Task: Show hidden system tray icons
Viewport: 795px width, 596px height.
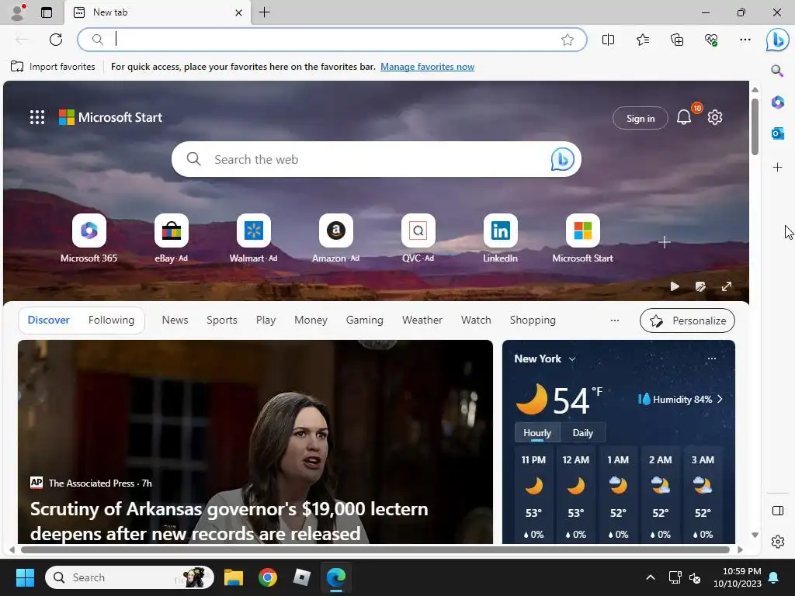Action: pos(651,577)
